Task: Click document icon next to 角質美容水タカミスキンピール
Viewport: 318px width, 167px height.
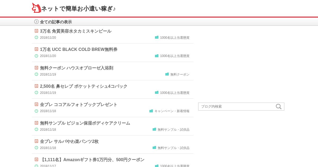Action: pyautogui.click(x=37, y=31)
